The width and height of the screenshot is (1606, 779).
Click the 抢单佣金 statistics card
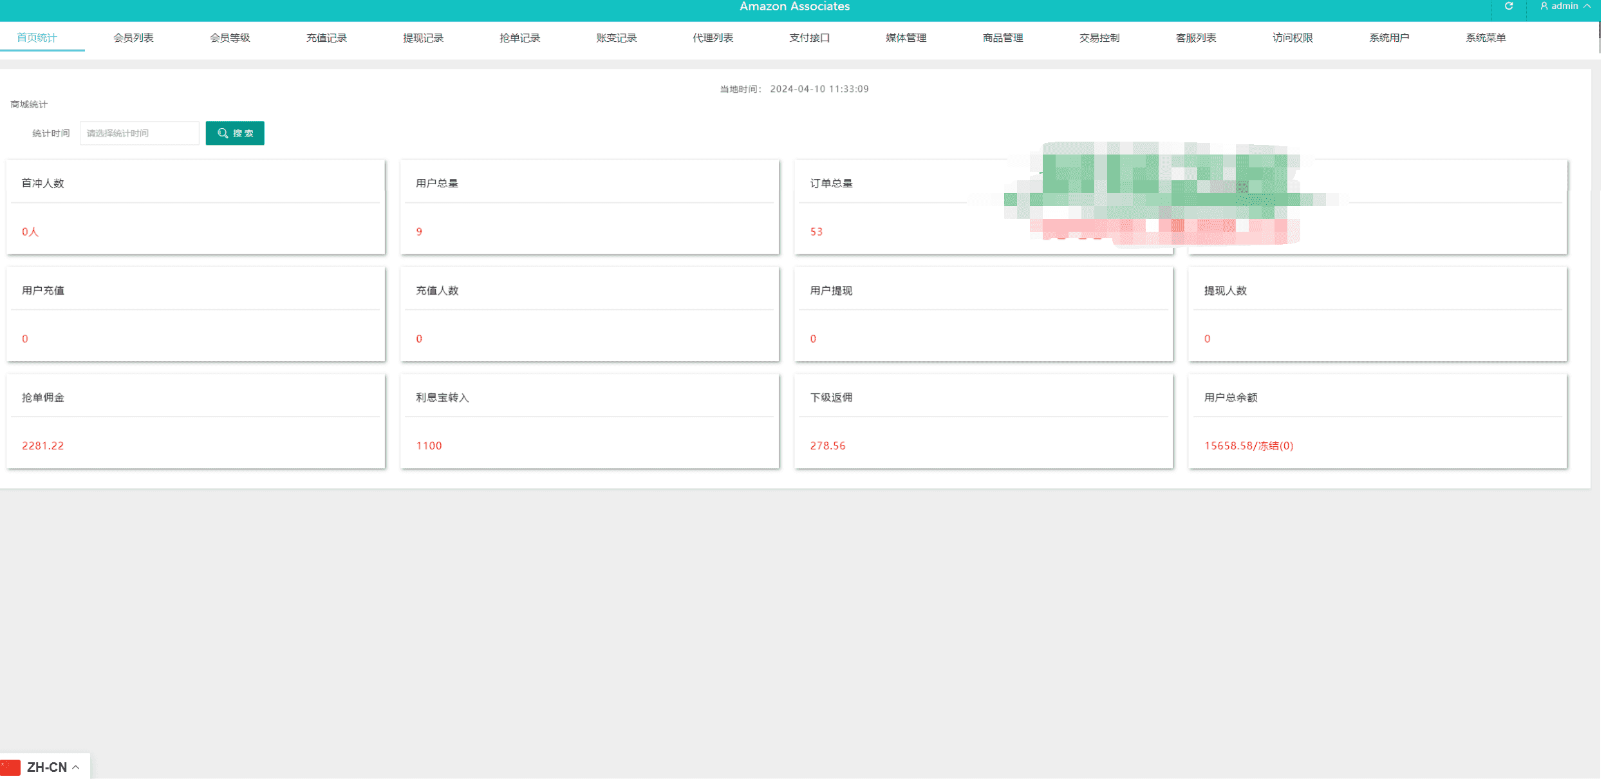click(x=196, y=421)
